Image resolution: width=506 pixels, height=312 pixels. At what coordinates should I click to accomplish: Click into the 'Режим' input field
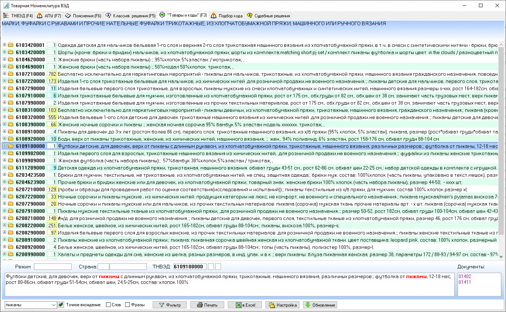coord(53,266)
